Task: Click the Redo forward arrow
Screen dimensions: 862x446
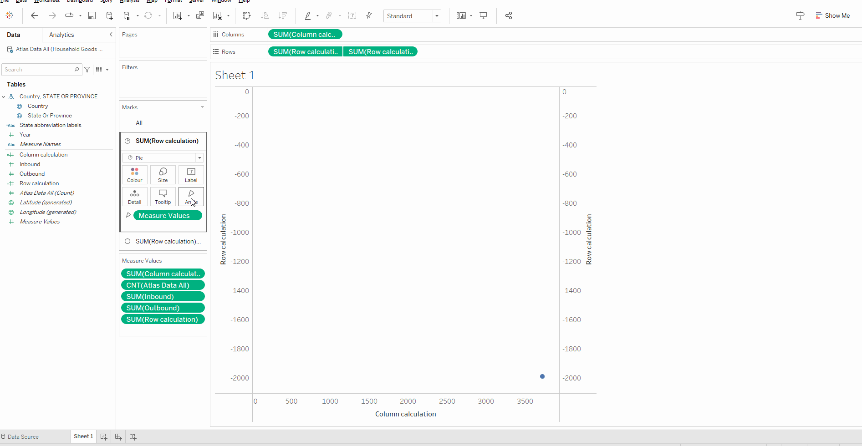Action: pos(52,15)
